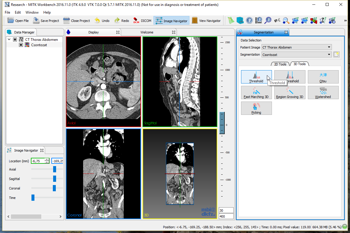Open the Patient Image dropdown
The height and width of the screenshot is (233, 350).
tap(296, 47)
